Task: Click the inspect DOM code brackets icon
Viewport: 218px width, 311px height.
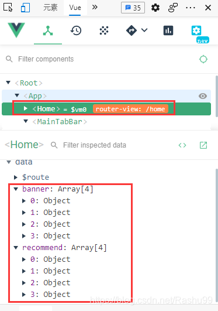Action: tap(182, 145)
